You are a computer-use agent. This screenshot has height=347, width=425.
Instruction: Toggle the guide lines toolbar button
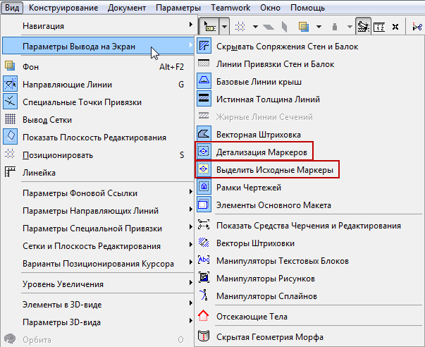363,26
